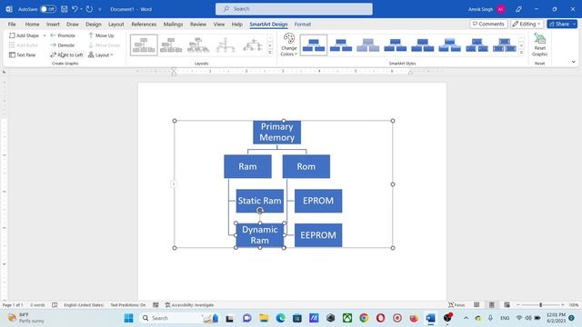The image size is (582, 327).
Task: Toggle the Text Pane
Action: (x=22, y=54)
